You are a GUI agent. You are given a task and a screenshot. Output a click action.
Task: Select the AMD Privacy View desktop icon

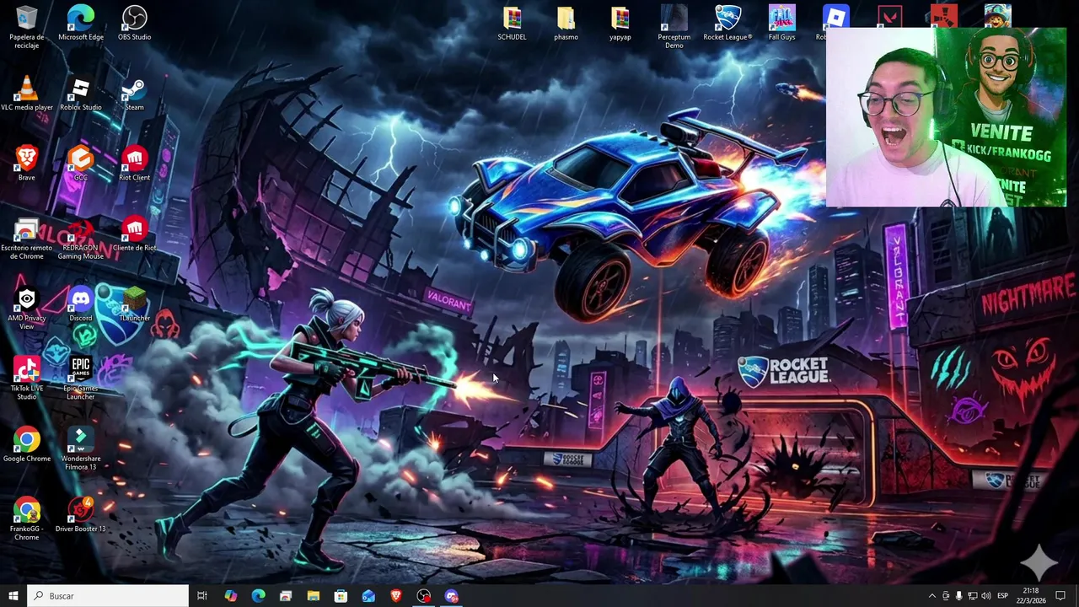(x=26, y=308)
